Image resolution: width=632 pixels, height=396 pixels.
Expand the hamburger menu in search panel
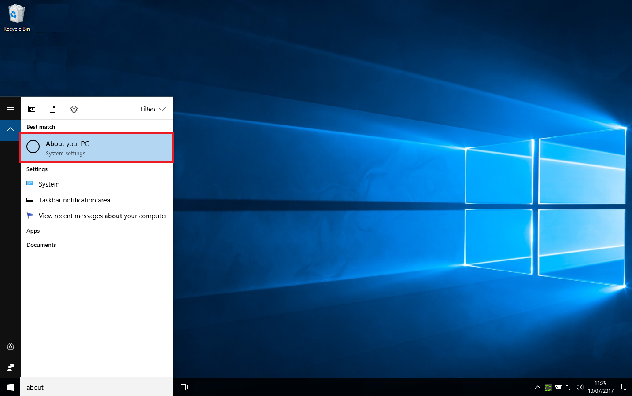click(x=11, y=109)
